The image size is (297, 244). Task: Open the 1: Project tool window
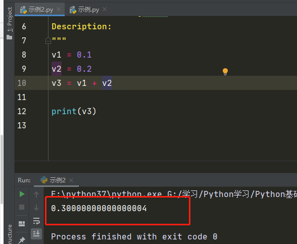(x=10, y=23)
